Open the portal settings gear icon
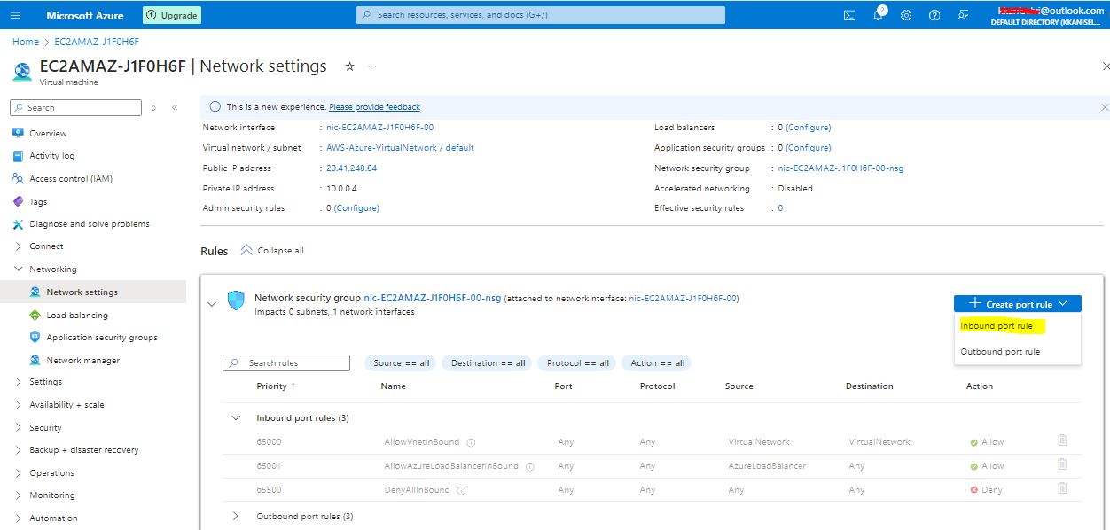Viewport: 1110px width, 530px height. 906,15
